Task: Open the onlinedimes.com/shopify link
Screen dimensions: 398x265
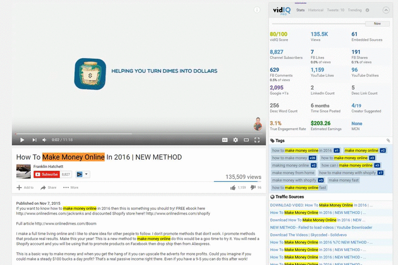Action: coord(178,213)
